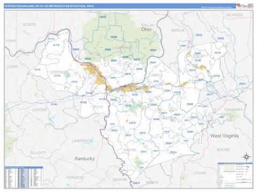This screenshot has height=193, width=257.
Task: Click the LOGAN county label
Action: pos(200,173)
